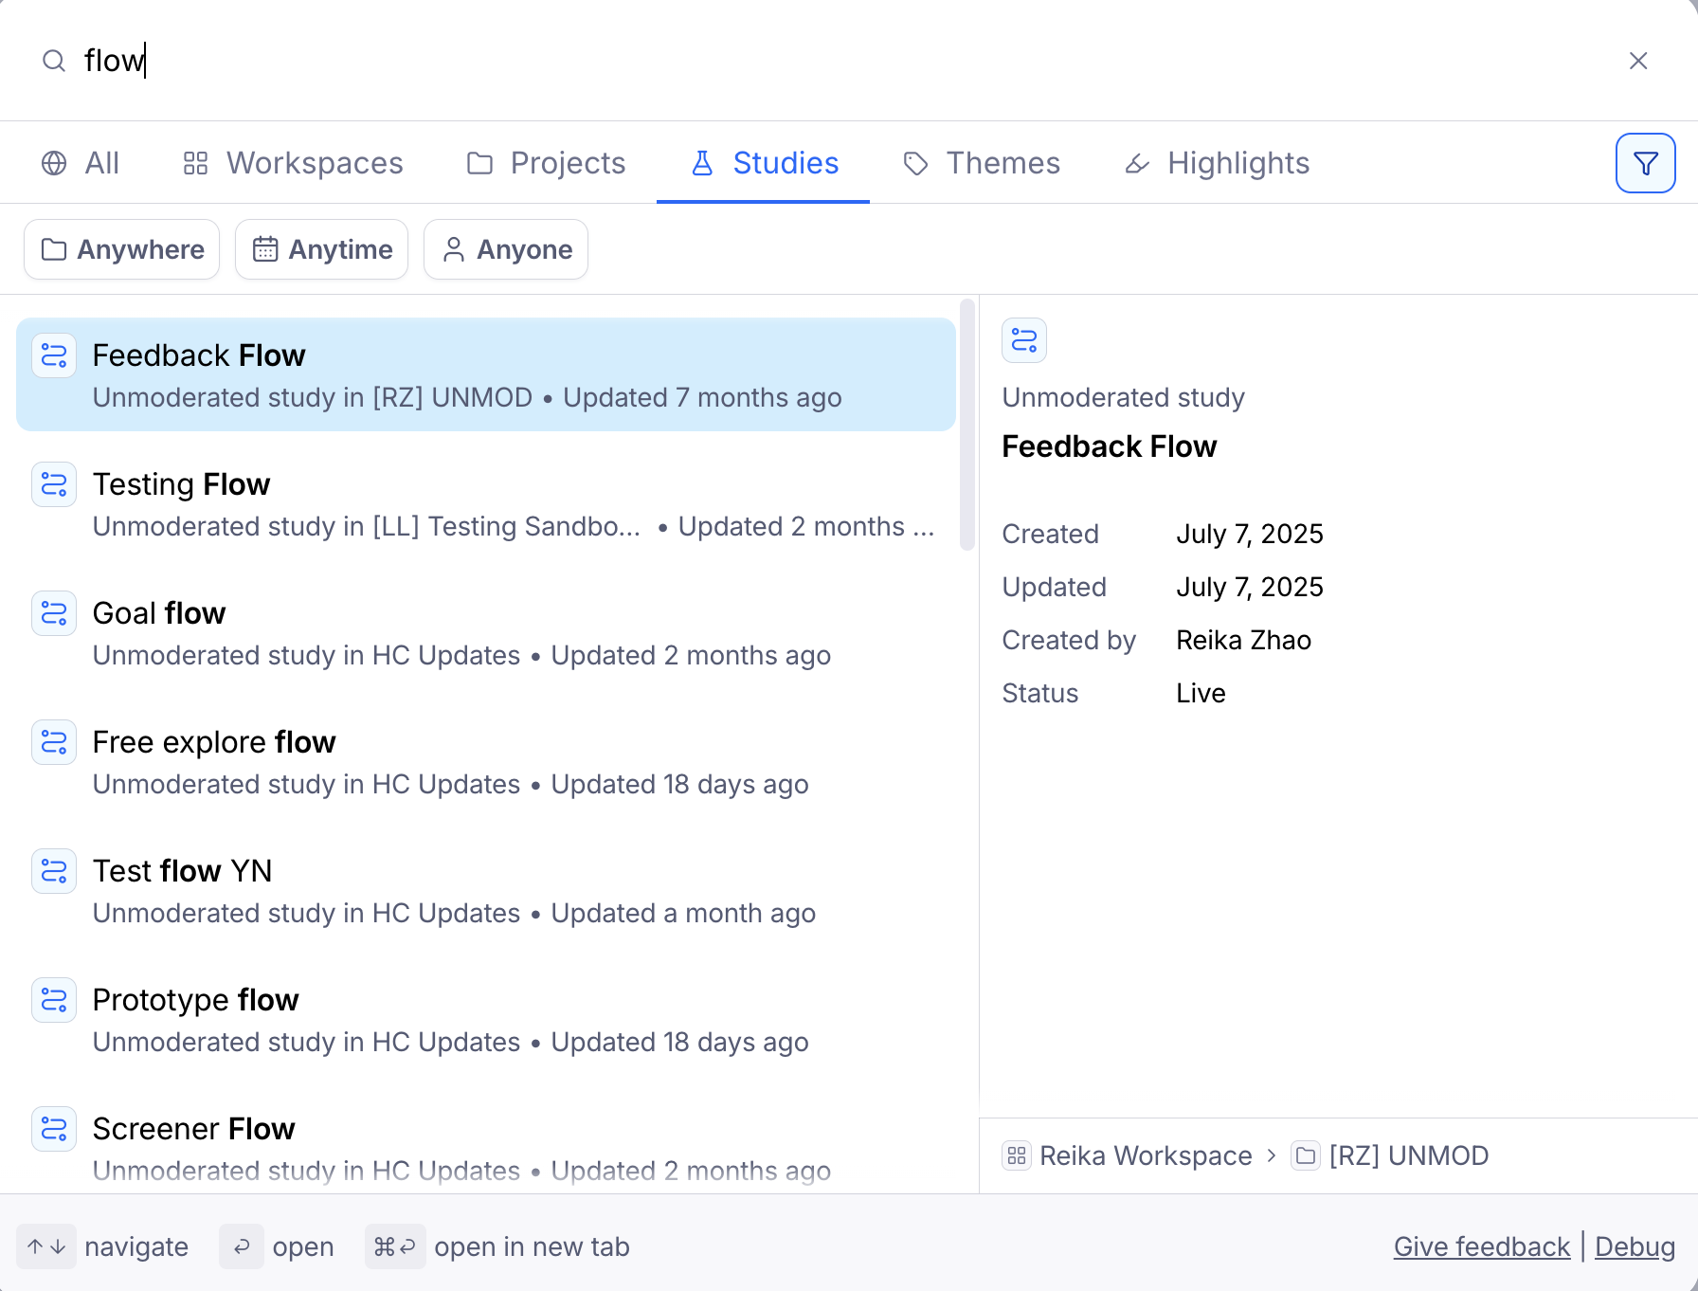Click the Feedback Flow study icon
1698x1291 pixels.
point(54,356)
